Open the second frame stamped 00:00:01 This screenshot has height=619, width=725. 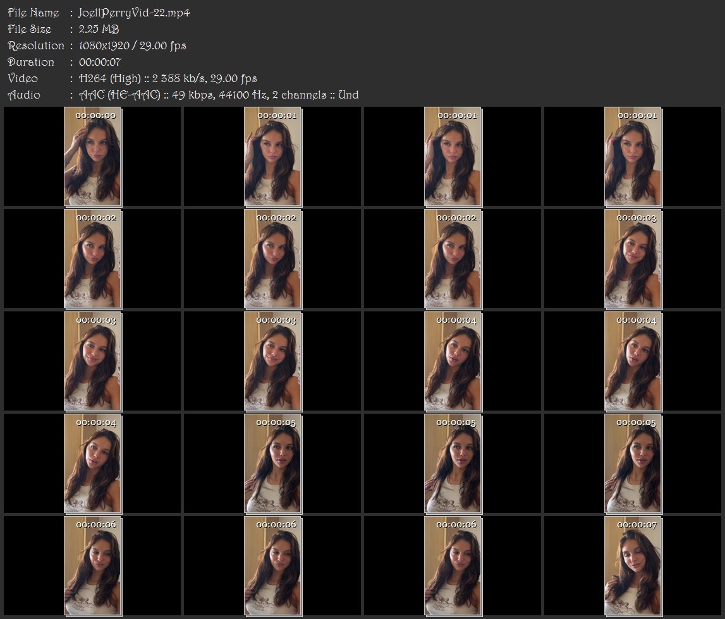453,157
